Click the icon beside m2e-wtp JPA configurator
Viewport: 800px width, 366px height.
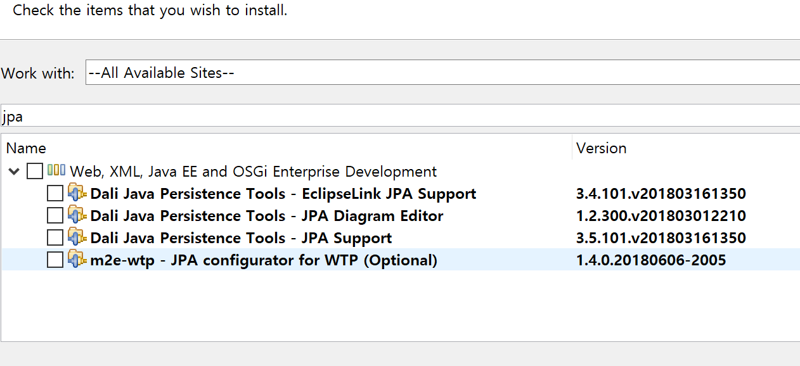76,260
